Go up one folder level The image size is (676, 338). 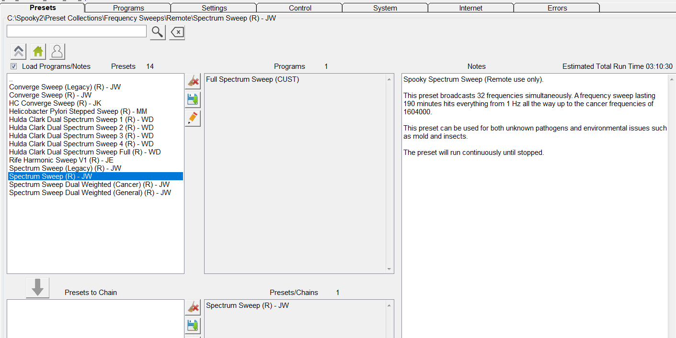tap(19, 51)
